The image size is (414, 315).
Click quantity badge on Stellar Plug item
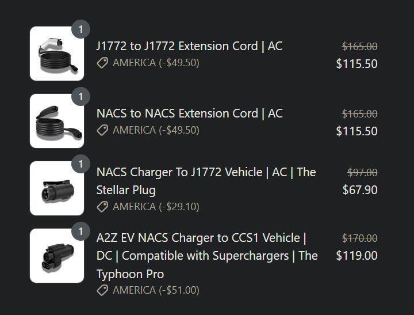(x=81, y=164)
